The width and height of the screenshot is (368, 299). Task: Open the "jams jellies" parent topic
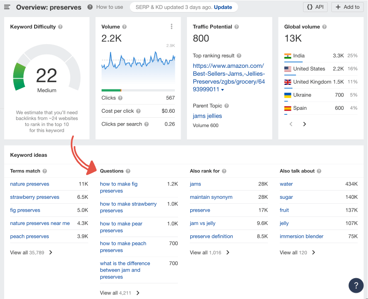[x=207, y=116]
